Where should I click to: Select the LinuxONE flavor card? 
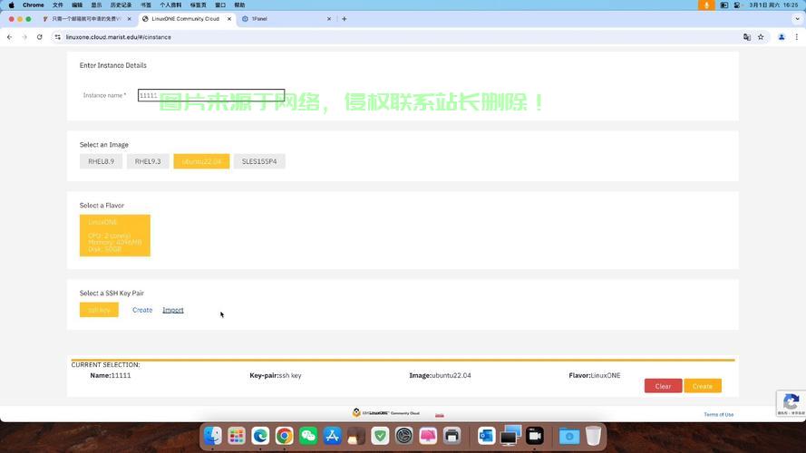(115, 236)
